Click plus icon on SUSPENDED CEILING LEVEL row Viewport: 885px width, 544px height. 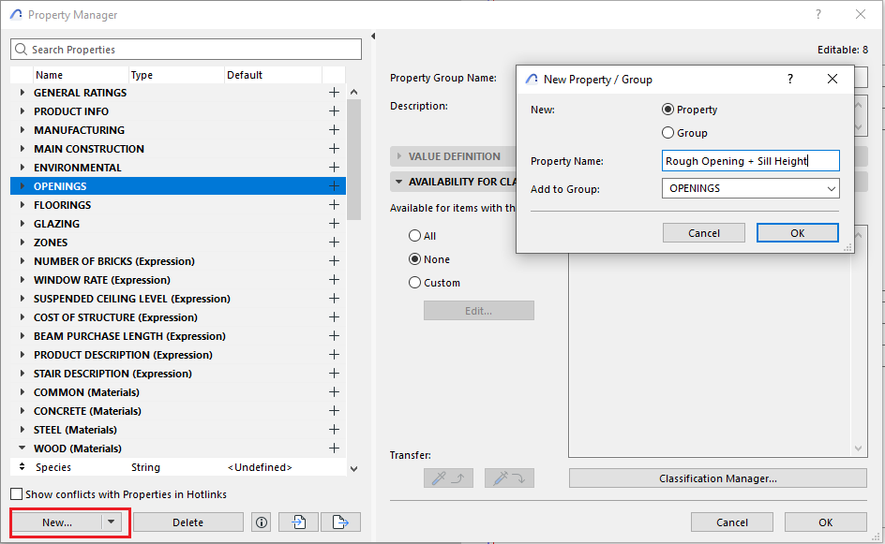(x=334, y=298)
